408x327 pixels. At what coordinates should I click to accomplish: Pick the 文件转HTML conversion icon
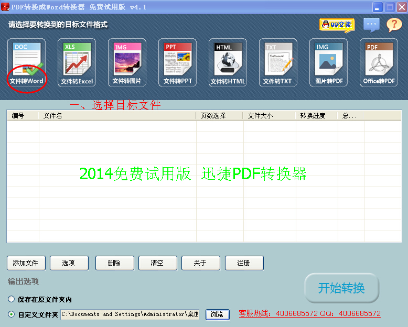point(228,63)
